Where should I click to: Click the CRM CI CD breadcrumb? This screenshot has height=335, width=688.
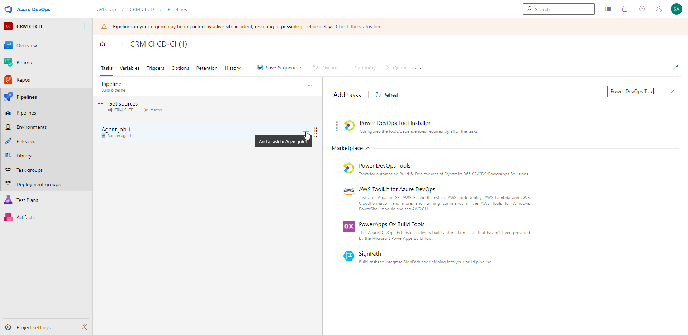tap(142, 9)
